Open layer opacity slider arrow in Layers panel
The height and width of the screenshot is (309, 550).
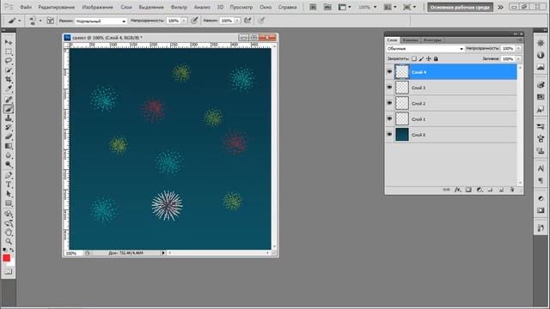click(518, 48)
